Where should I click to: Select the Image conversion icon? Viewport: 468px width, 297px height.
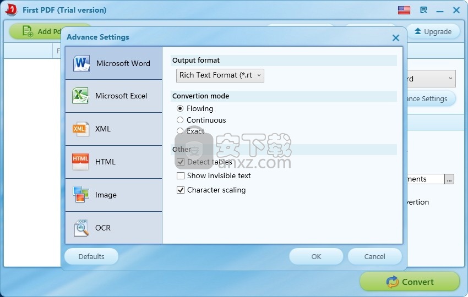point(80,194)
